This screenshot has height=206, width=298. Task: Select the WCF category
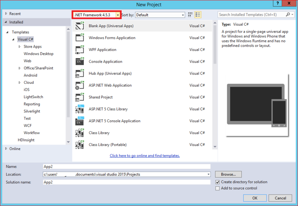[28, 126]
